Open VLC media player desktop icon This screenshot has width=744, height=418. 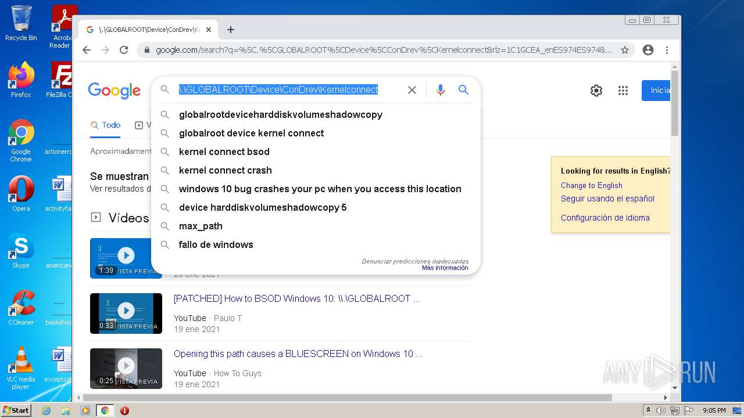(21, 368)
